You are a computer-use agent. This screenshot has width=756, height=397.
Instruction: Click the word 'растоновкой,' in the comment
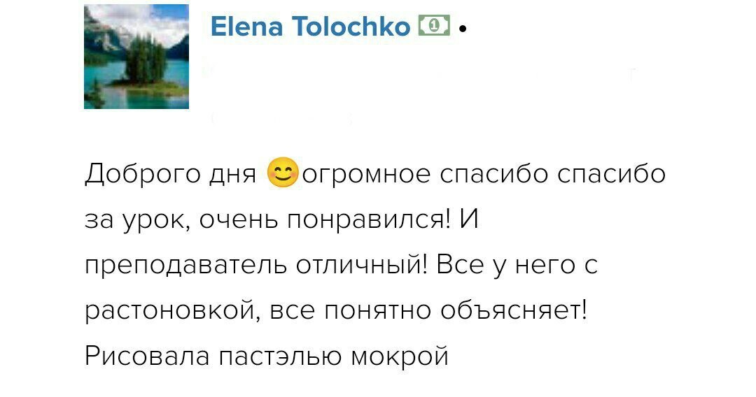pyautogui.click(x=173, y=311)
